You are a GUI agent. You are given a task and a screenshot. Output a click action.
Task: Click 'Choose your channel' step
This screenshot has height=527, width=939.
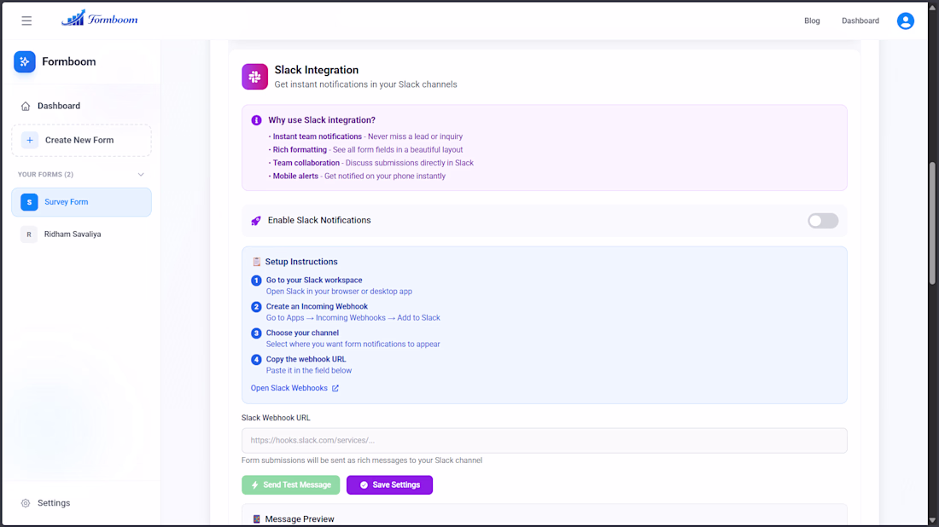click(x=302, y=333)
